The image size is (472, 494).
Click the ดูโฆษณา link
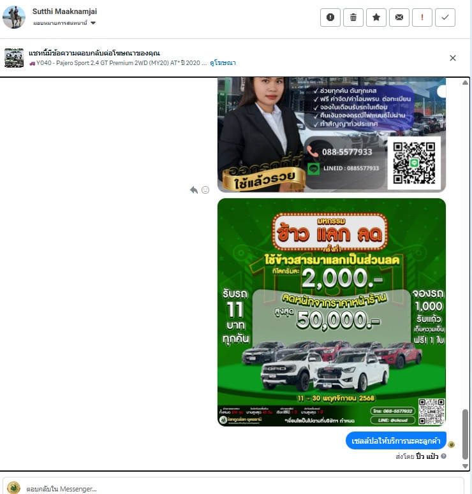click(x=223, y=62)
